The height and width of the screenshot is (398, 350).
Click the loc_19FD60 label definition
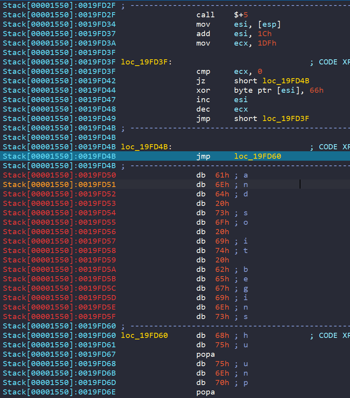(x=144, y=335)
